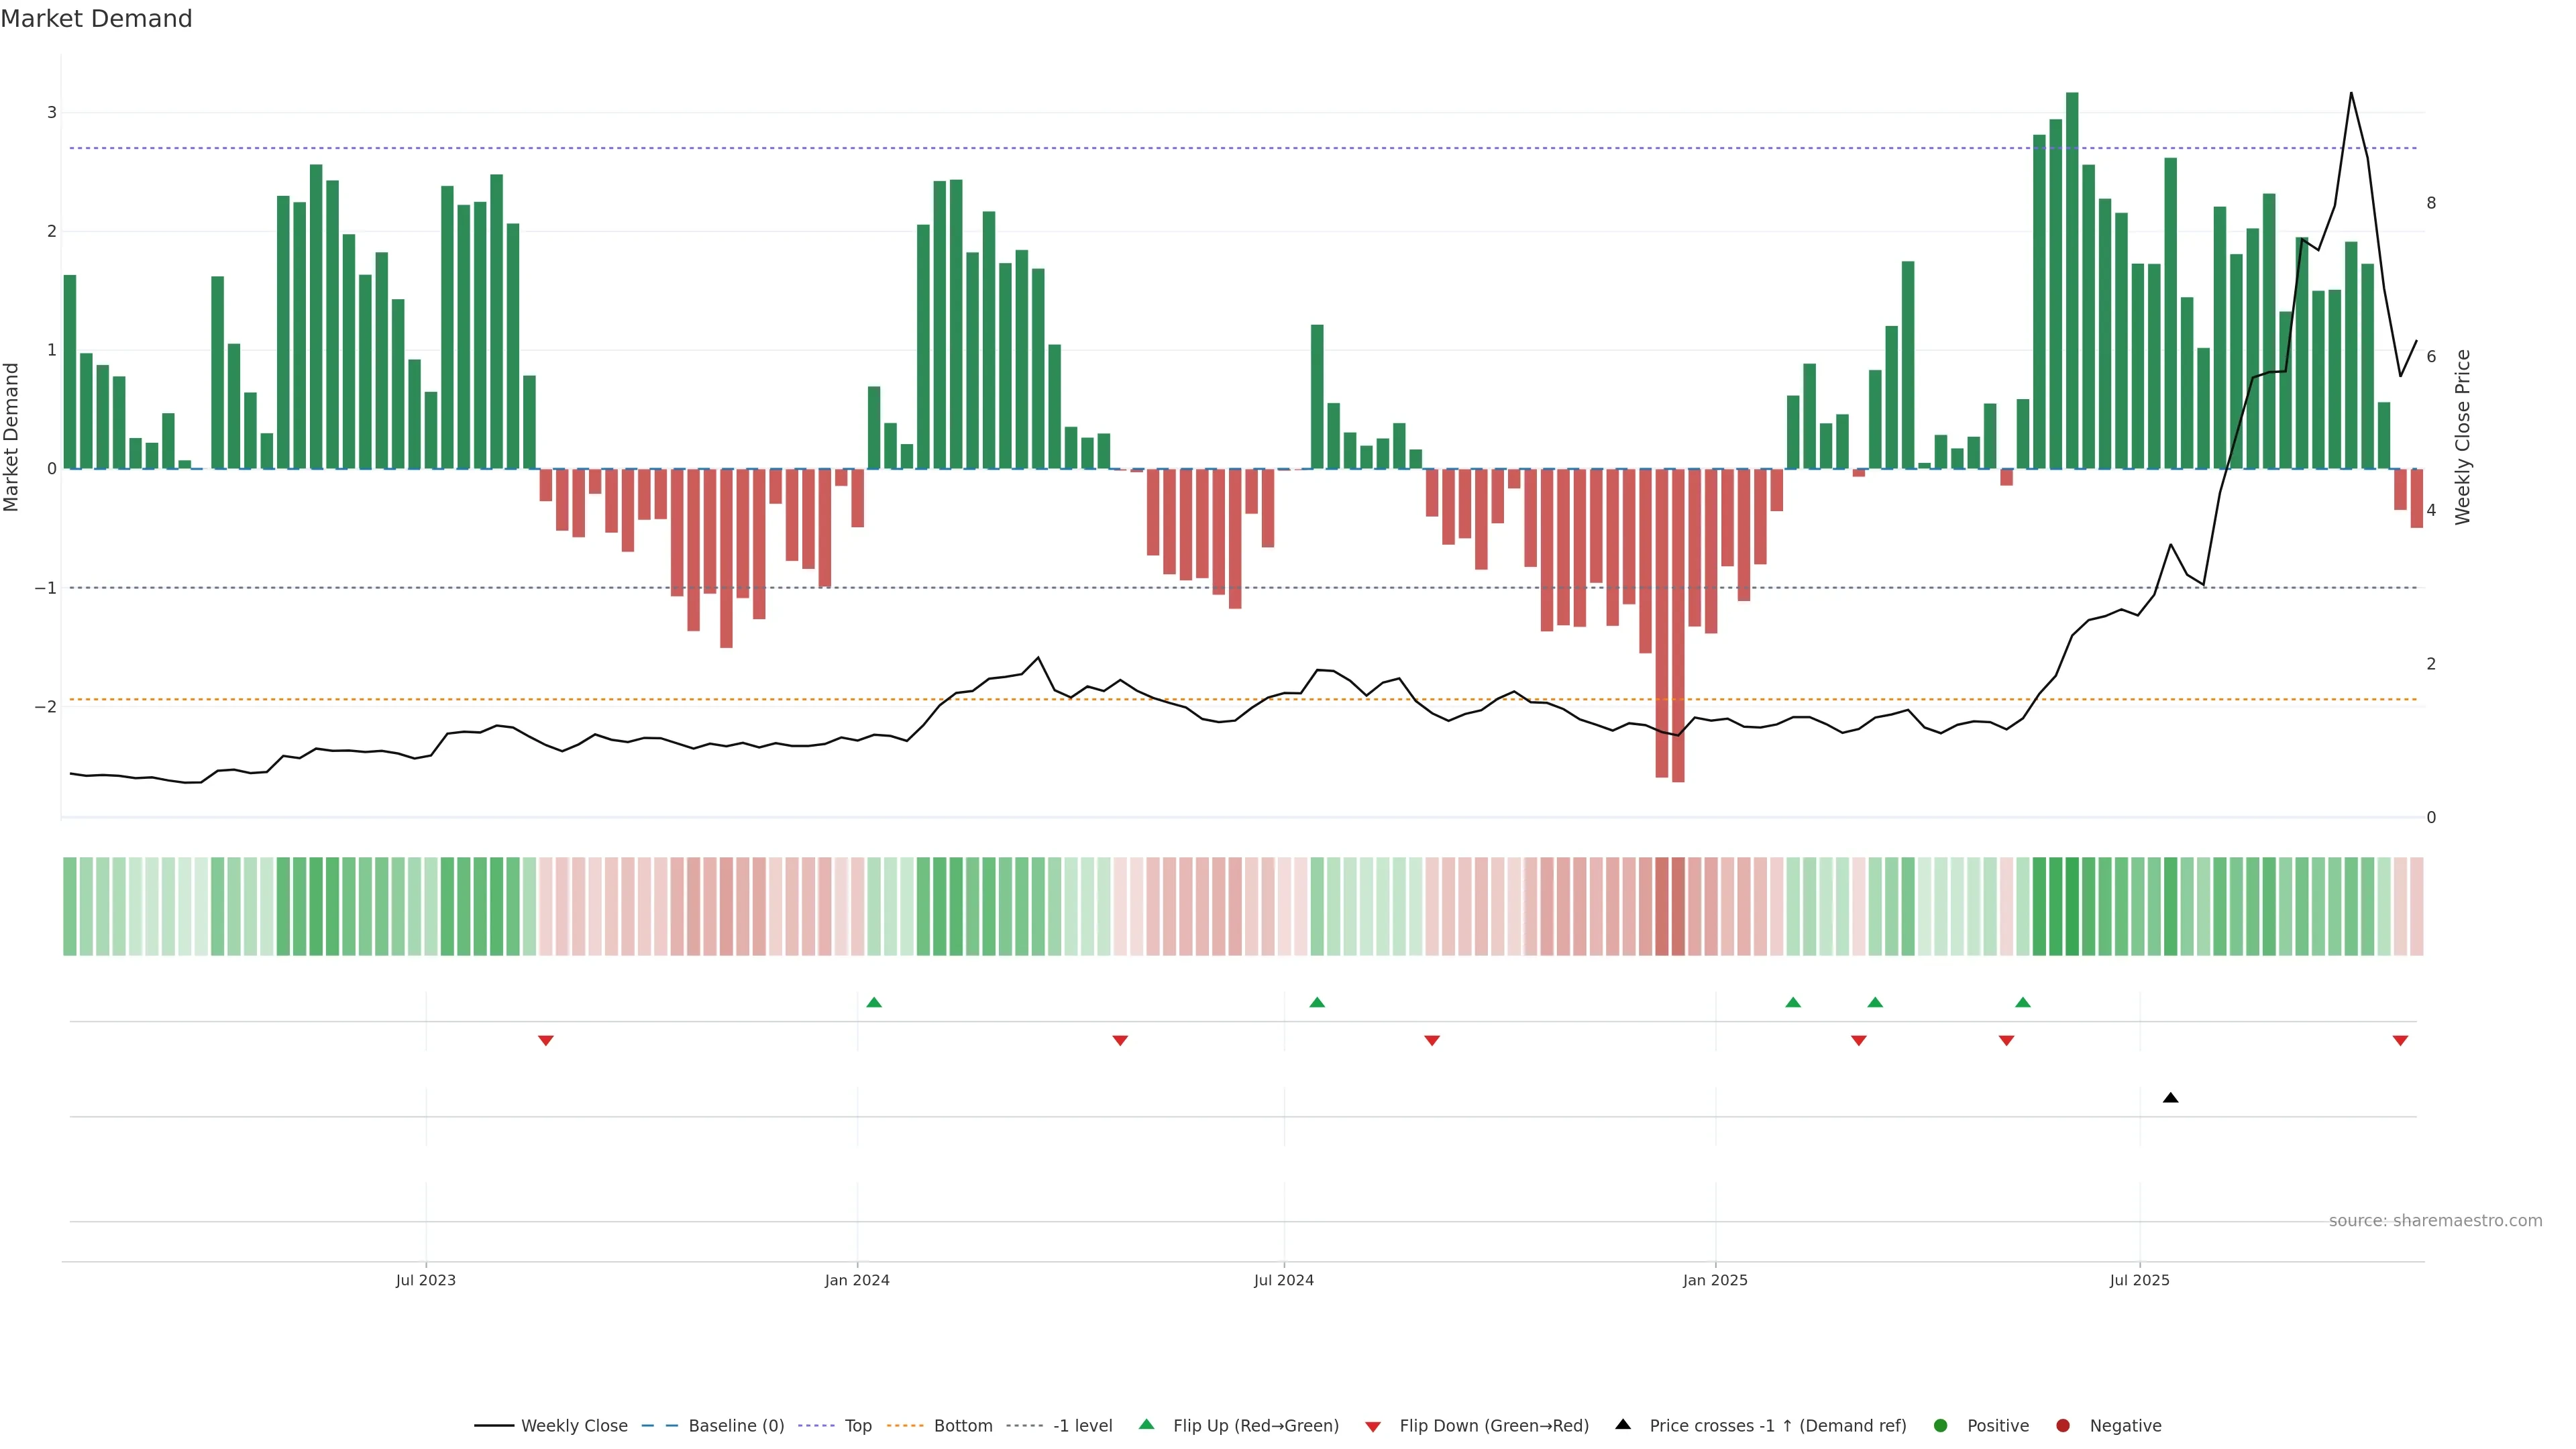The height and width of the screenshot is (1449, 2576).
Task: Click the Weekly Close Price axis title
Action: [2462, 437]
